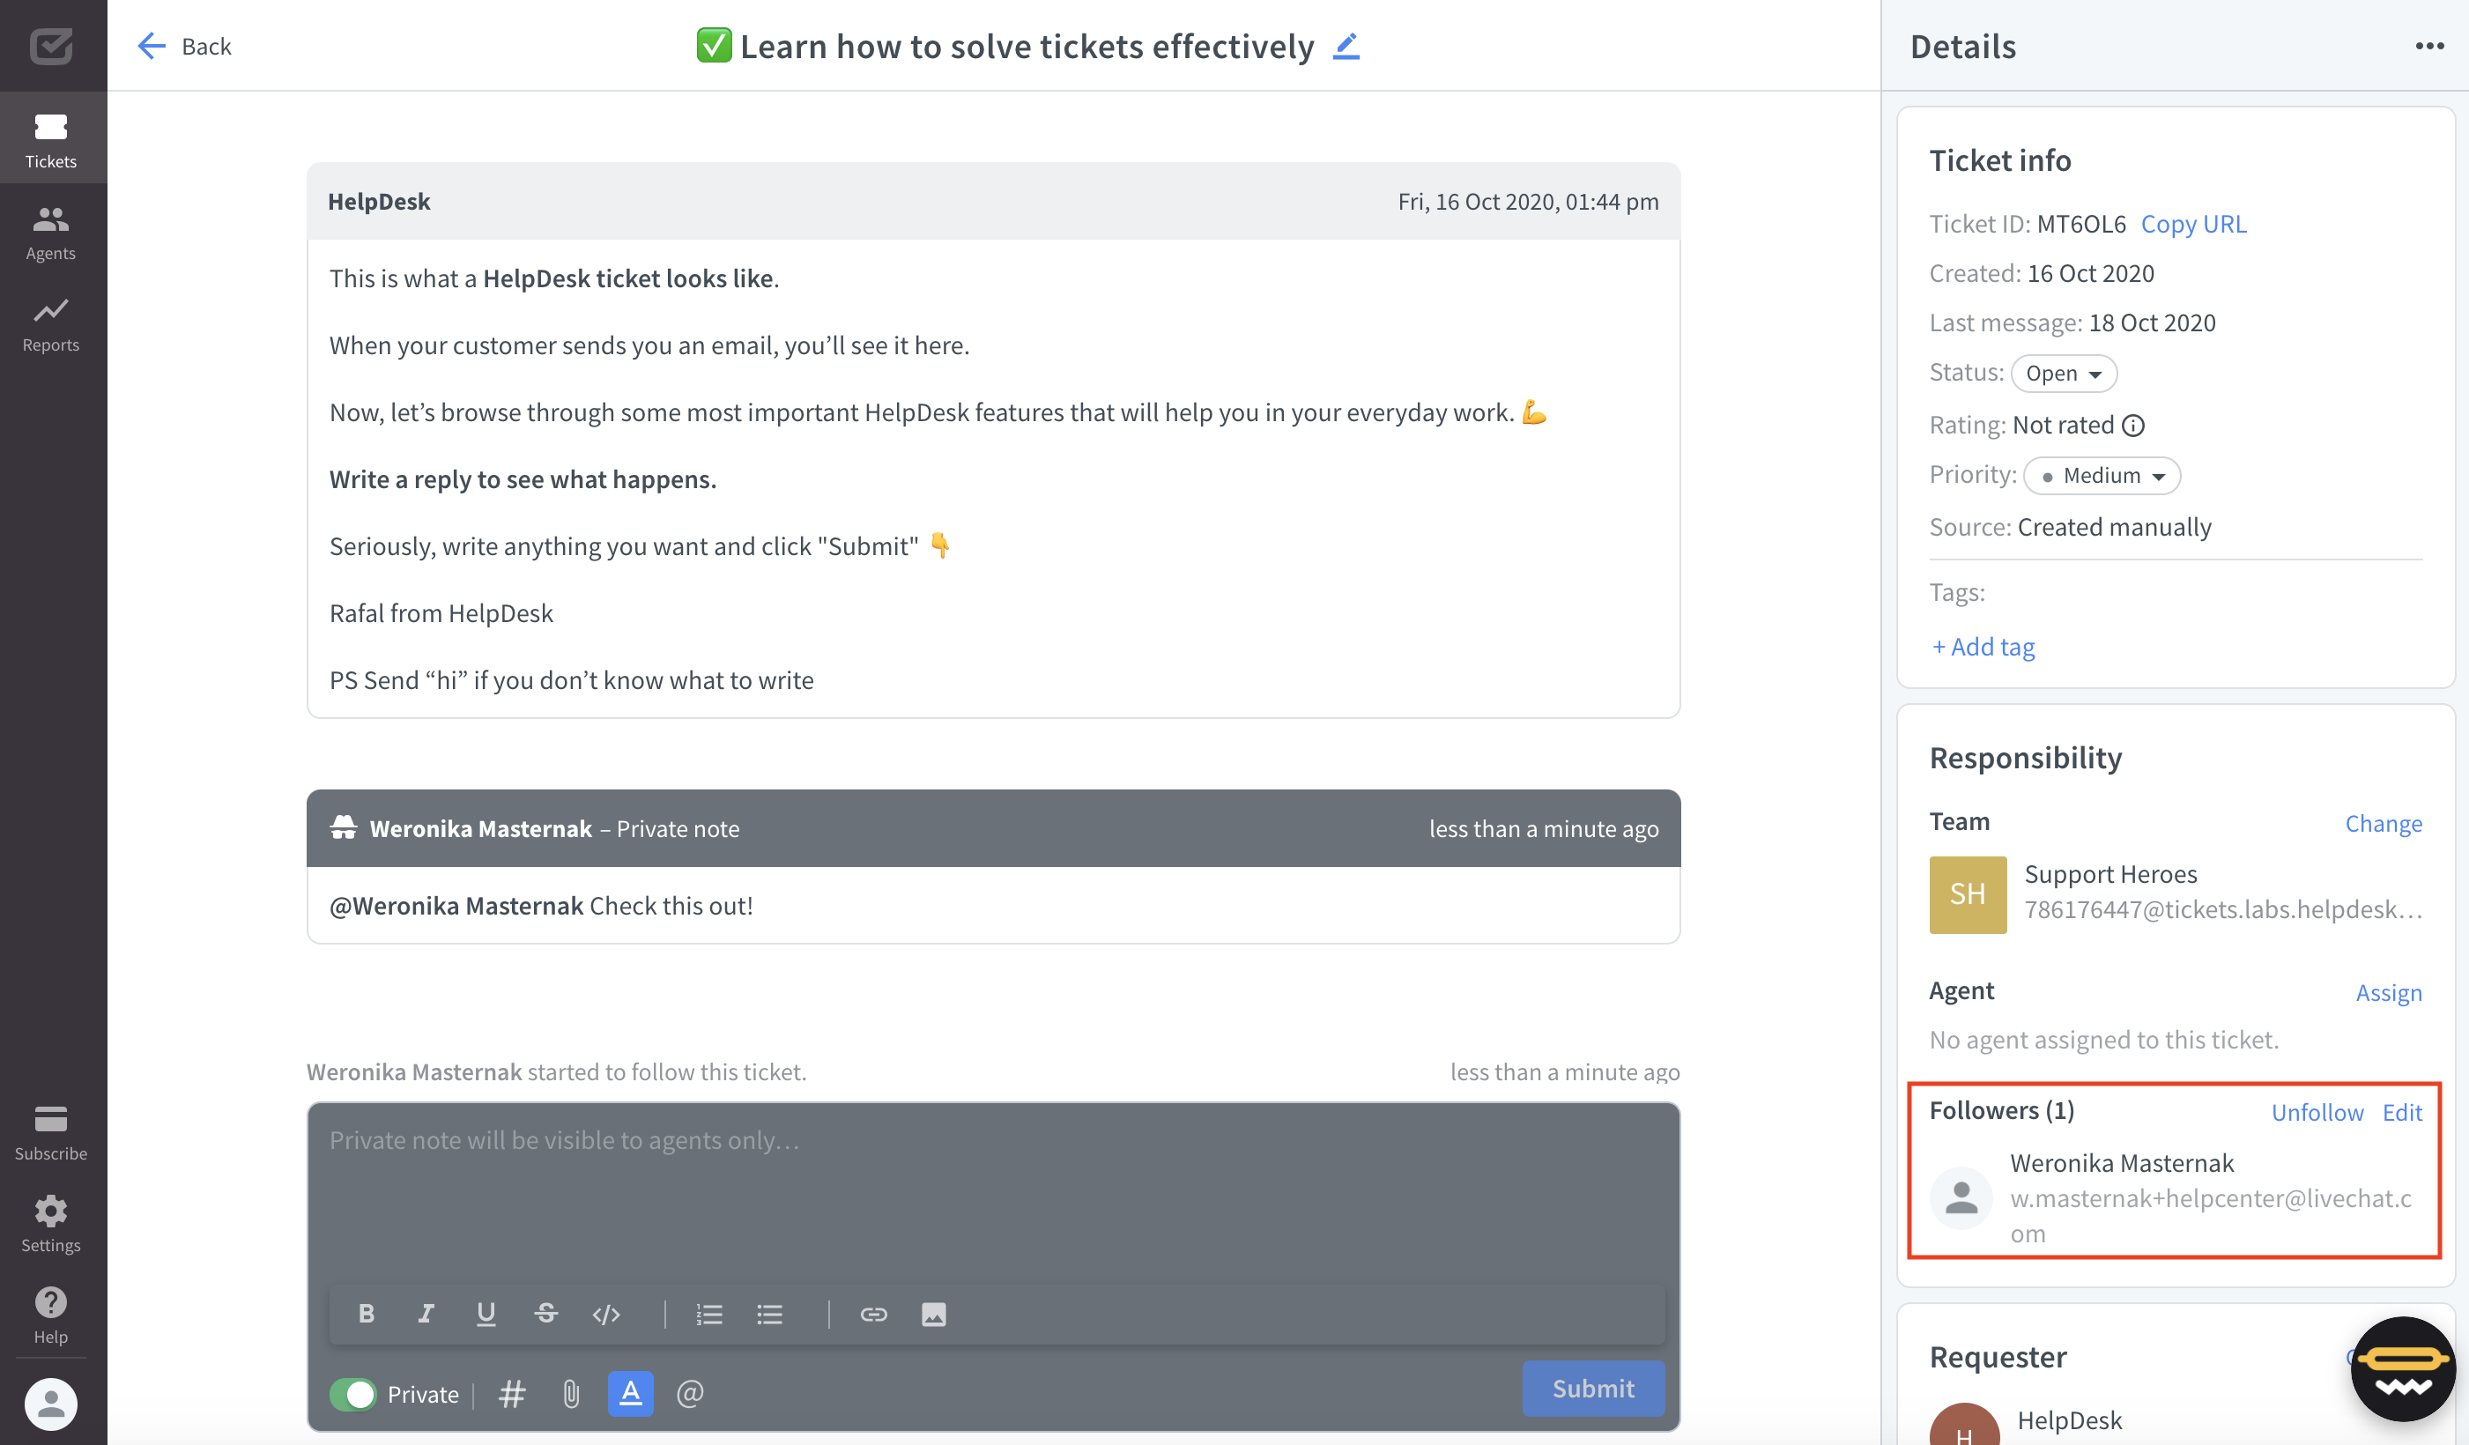The width and height of the screenshot is (2469, 1445).
Task: Toggle strikethrough formatting
Action: (x=546, y=1314)
